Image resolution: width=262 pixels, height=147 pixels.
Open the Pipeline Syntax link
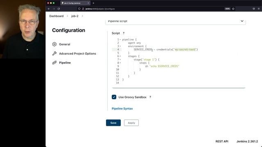point(122,109)
